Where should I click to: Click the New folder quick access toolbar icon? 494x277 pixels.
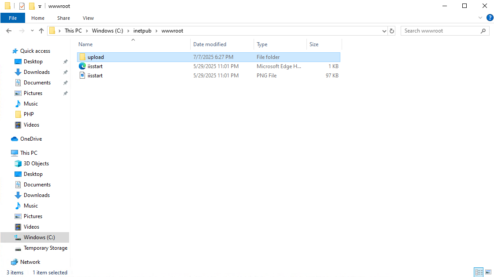coord(32,6)
